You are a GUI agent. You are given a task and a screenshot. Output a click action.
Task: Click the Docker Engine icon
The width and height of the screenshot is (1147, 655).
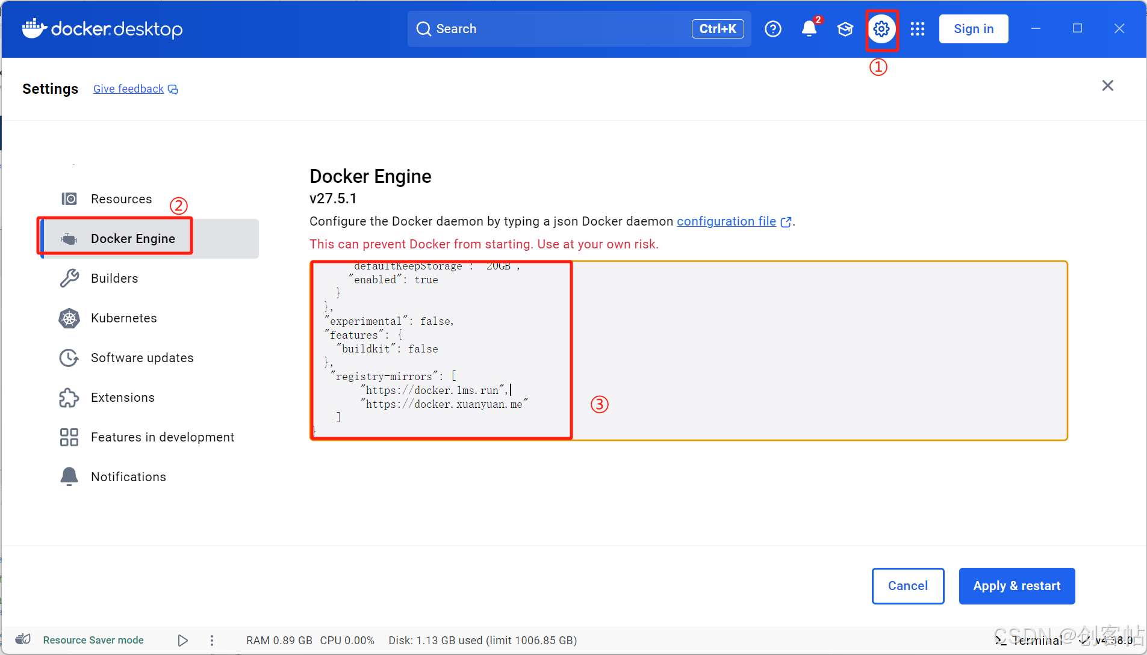(x=69, y=239)
